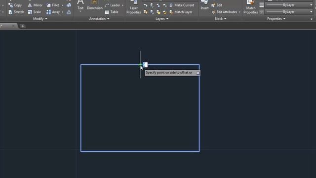This screenshot has width=316, height=178.
Task: Activate Match Properties tool
Action: click(x=251, y=7)
